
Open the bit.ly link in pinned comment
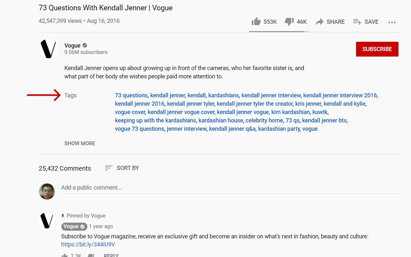pyautogui.click(x=88, y=244)
